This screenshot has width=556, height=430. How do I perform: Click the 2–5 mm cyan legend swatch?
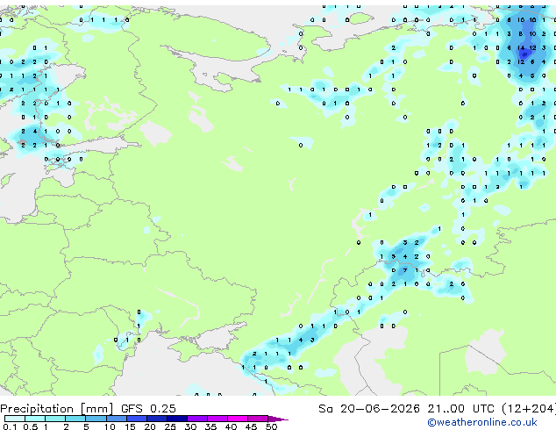click(75, 419)
